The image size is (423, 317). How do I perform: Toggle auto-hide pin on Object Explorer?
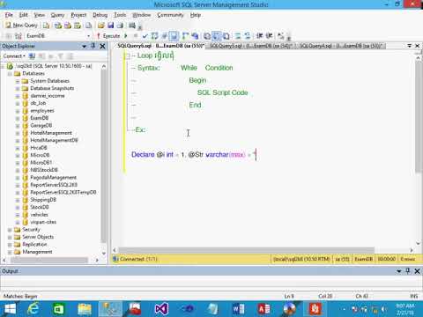93,46
